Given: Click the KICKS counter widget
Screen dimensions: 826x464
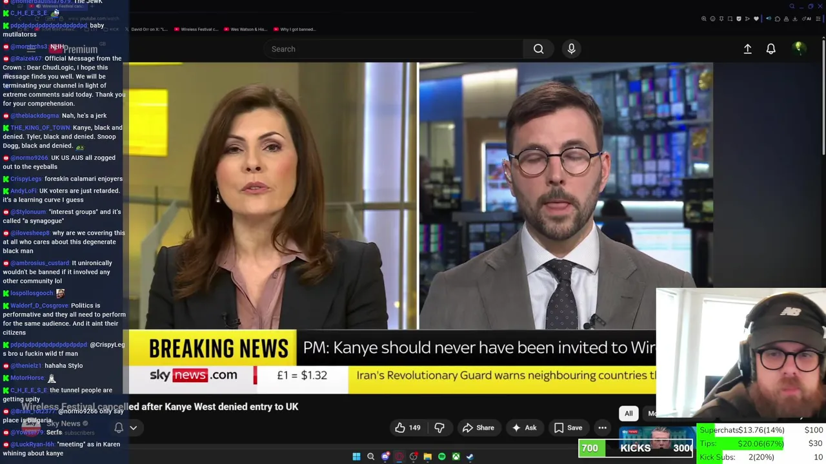Looking at the screenshot, I should pos(636,448).
